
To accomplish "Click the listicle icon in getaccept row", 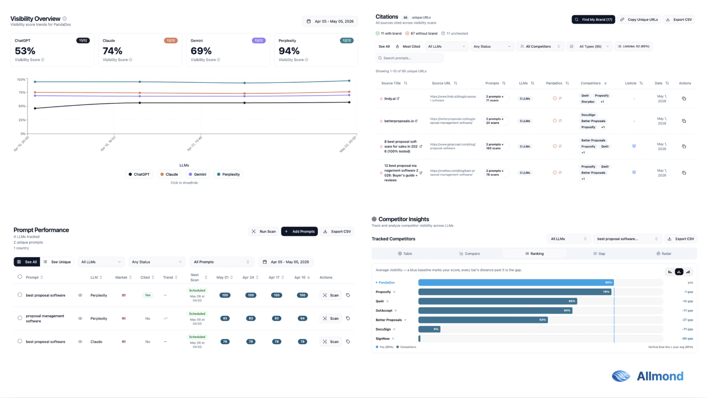I will pos(634,146).
